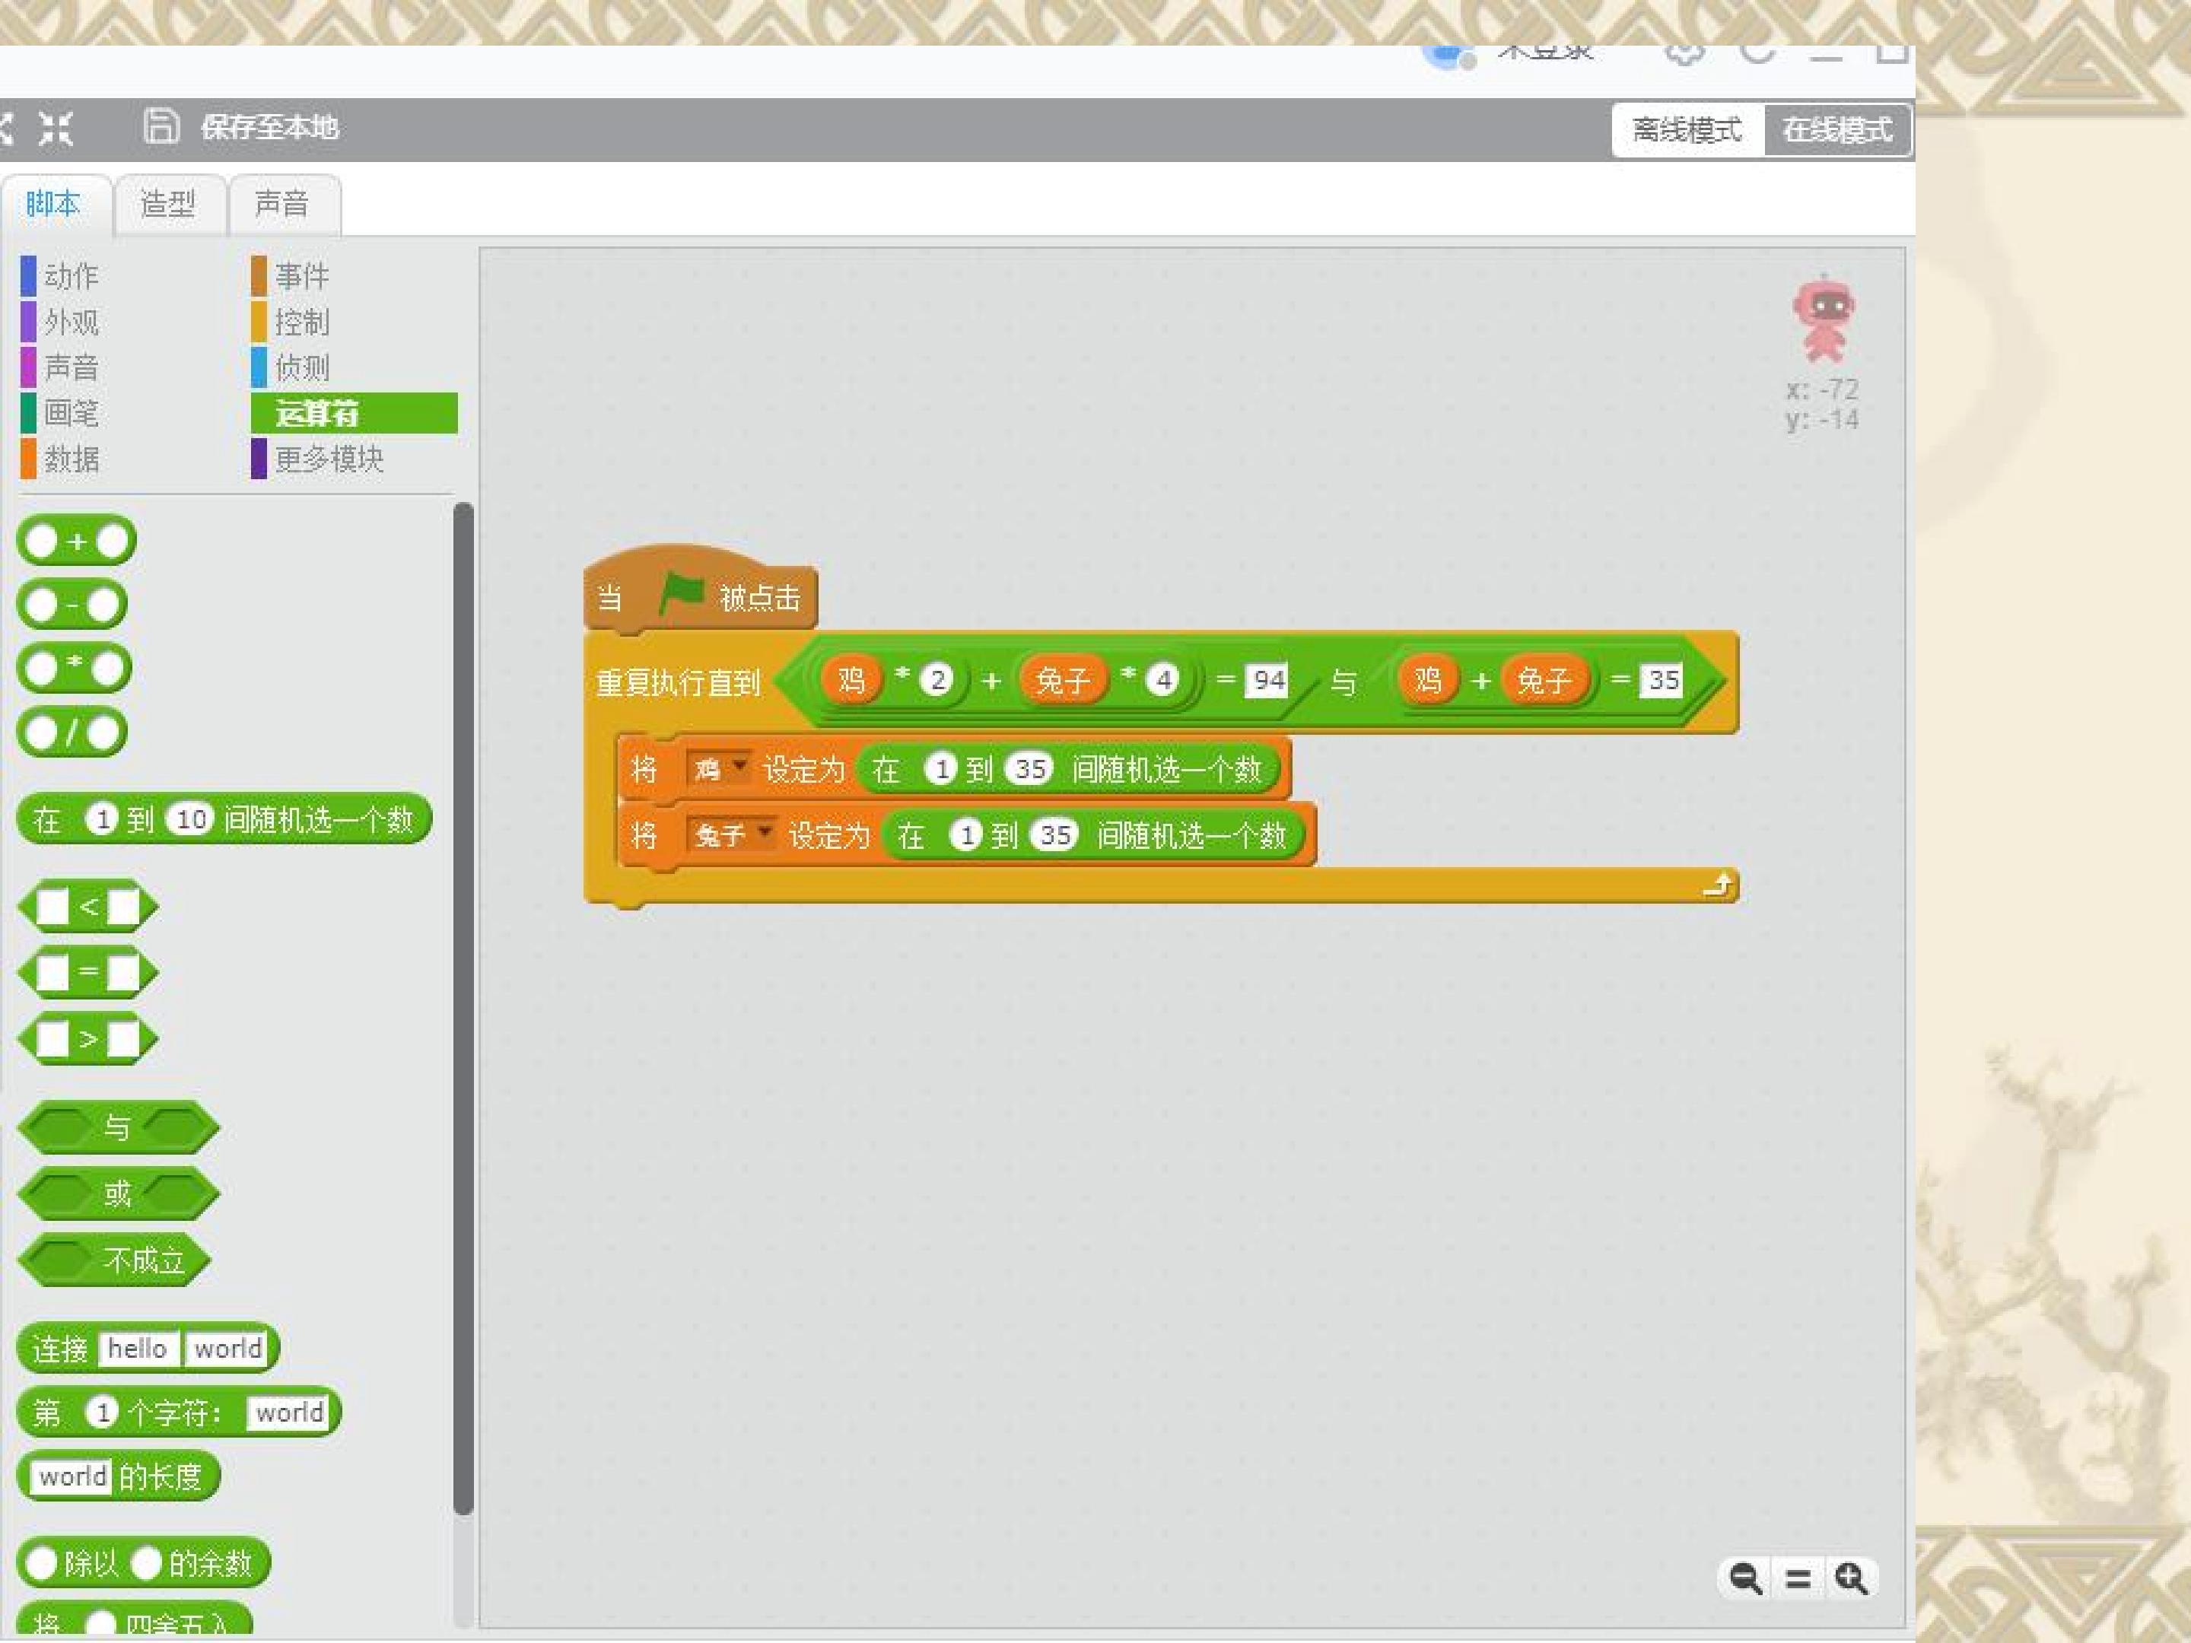Click the save to local disk icon
2191x1643 pixels.
point(161,127)
